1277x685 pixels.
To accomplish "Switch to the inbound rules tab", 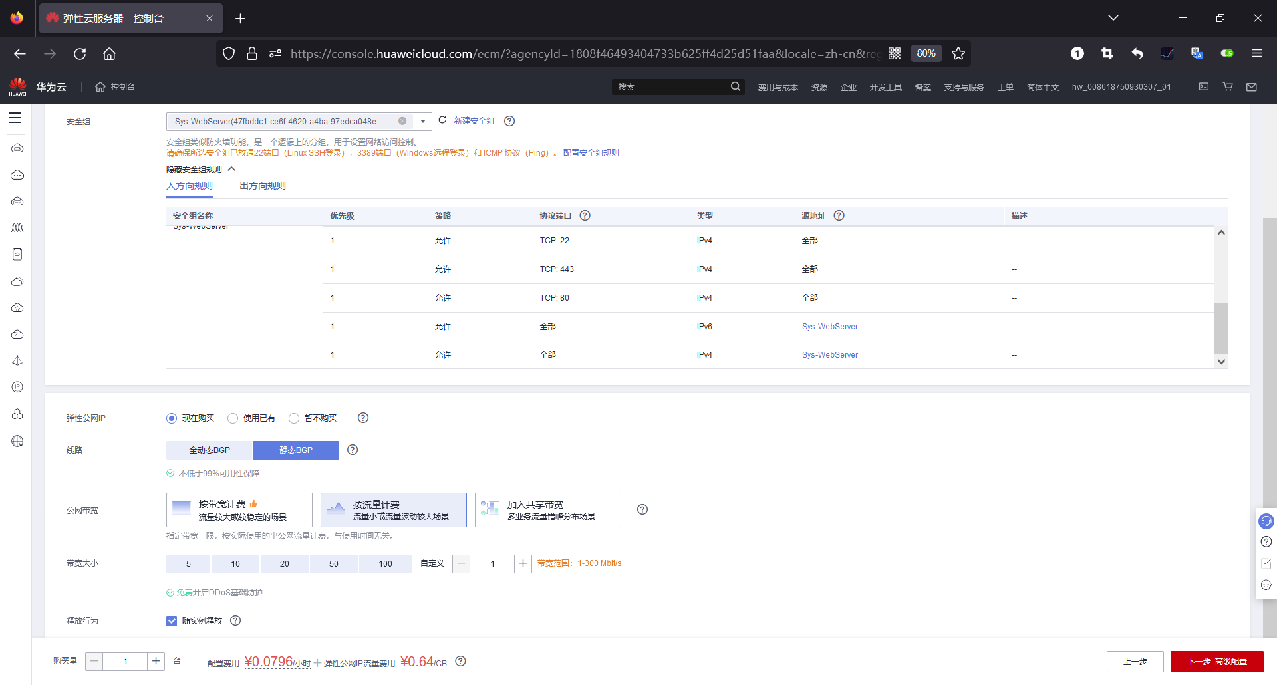I will click(190, 186).
